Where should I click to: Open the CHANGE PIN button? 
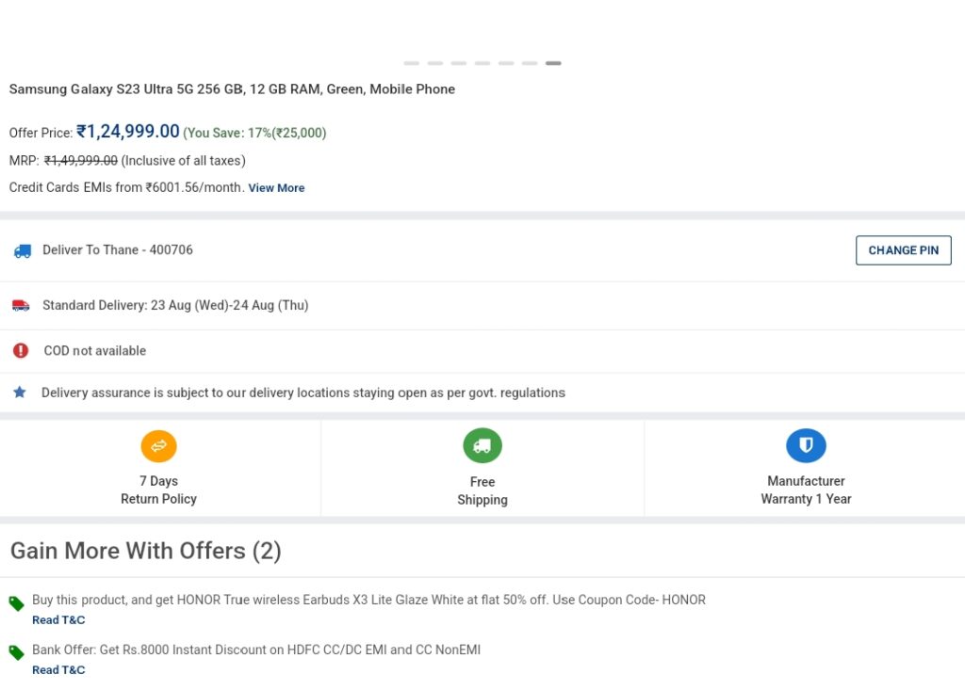[904, 250]
